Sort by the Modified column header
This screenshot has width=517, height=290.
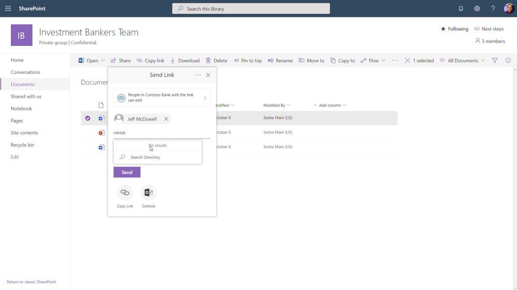(x=224, y=105)
